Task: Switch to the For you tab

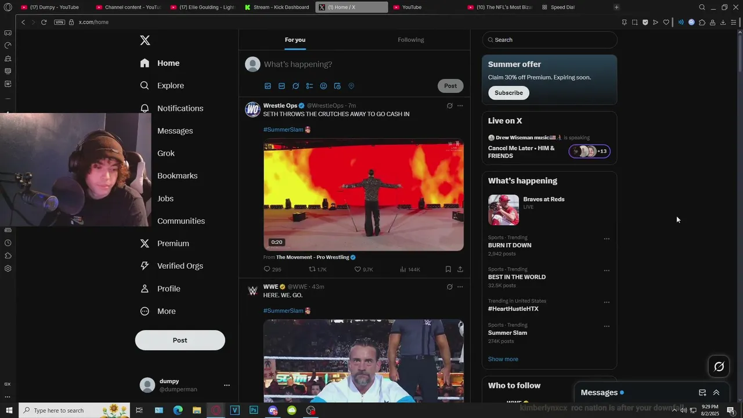Action: coord(295,39)
